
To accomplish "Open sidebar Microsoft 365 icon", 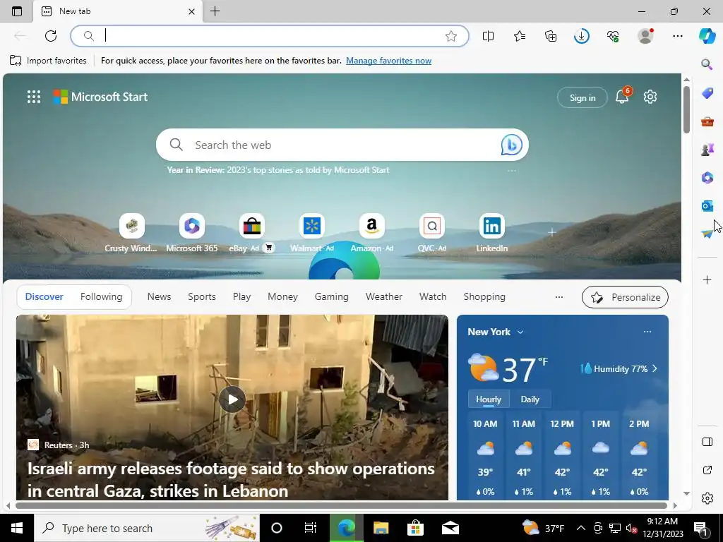I will (707, 177).
